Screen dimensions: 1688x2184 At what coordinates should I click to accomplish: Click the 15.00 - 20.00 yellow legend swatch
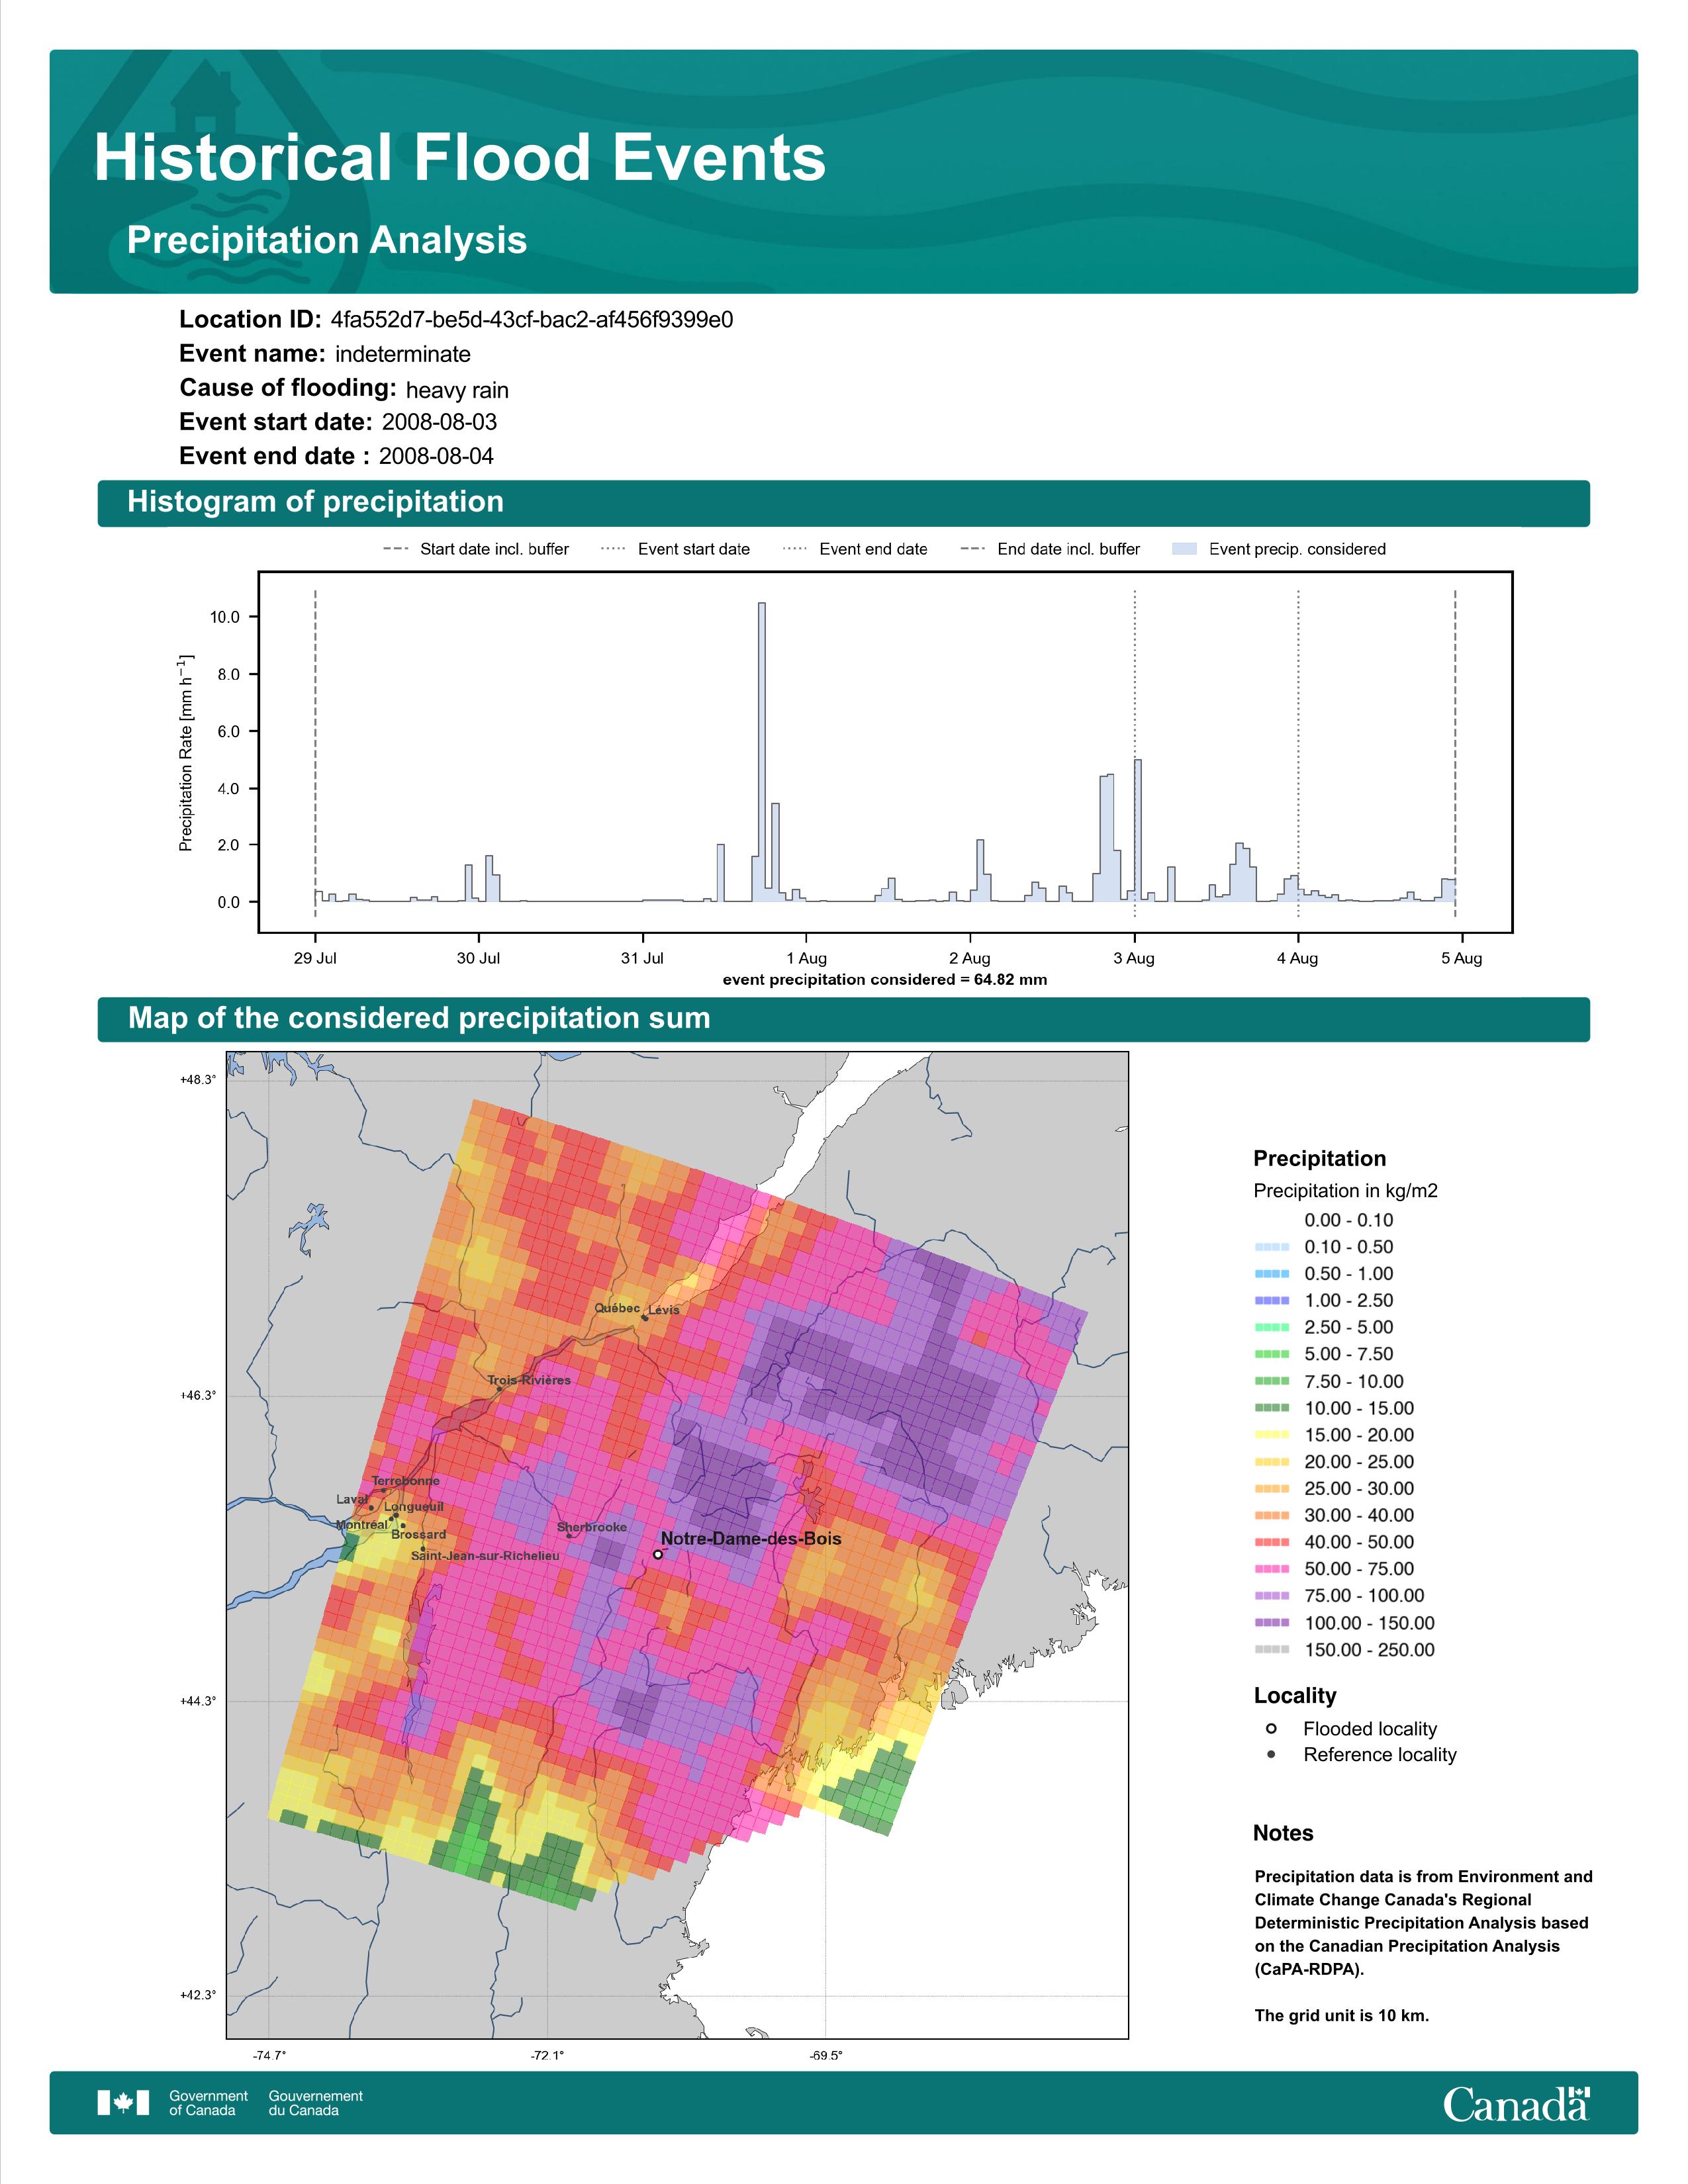pos(1271,1435)
